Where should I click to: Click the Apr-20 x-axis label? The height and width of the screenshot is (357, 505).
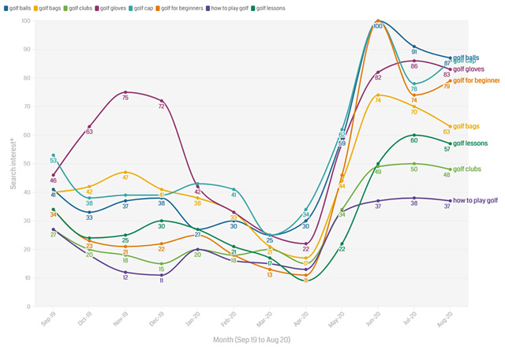coord(301,319)
